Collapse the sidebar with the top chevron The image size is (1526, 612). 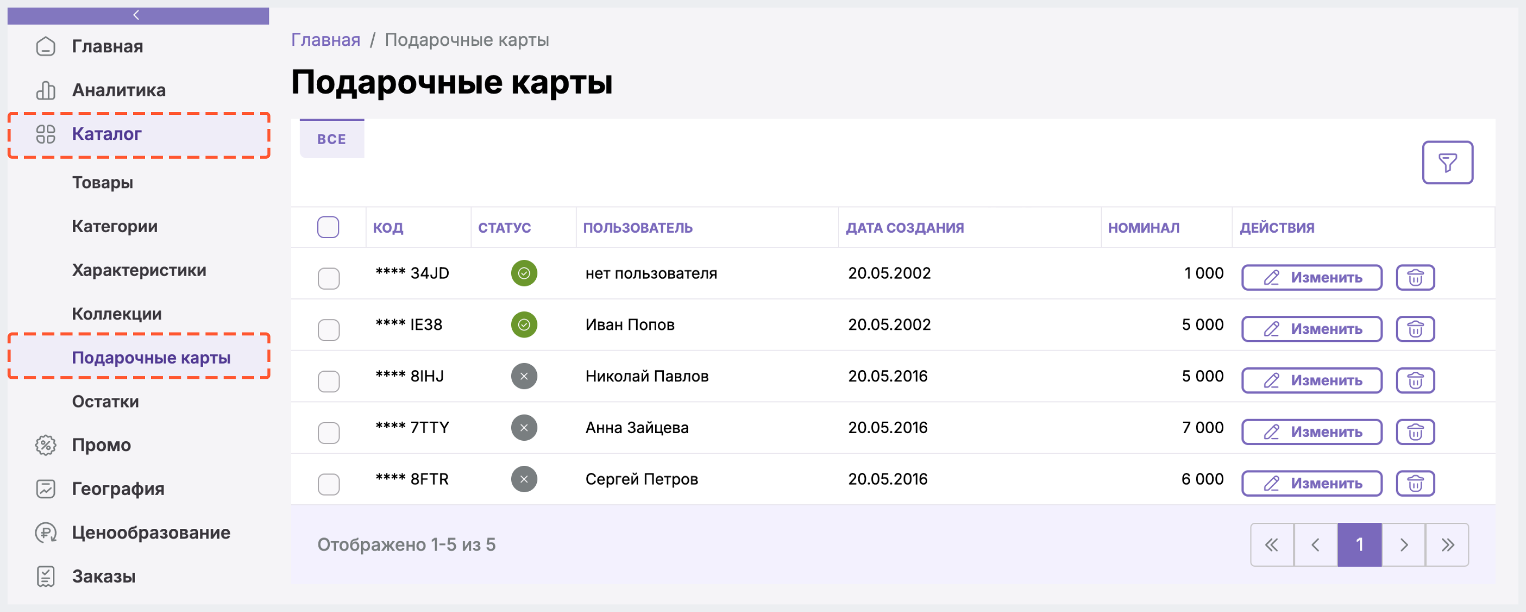[x=137, y=16]
